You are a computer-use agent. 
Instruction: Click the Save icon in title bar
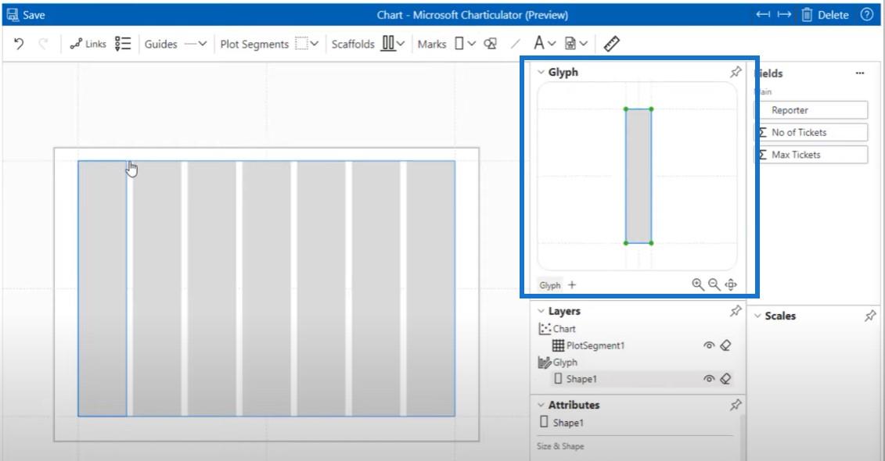[13, 15]
